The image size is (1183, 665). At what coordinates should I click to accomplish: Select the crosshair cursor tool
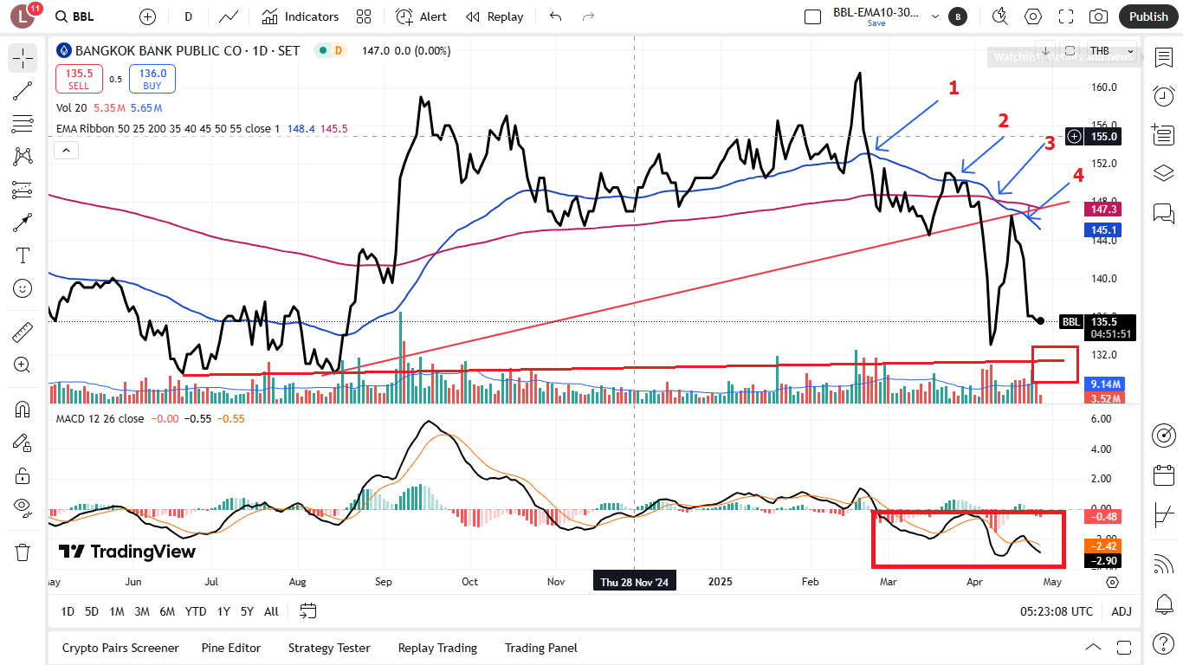click(x=23, y=58)
